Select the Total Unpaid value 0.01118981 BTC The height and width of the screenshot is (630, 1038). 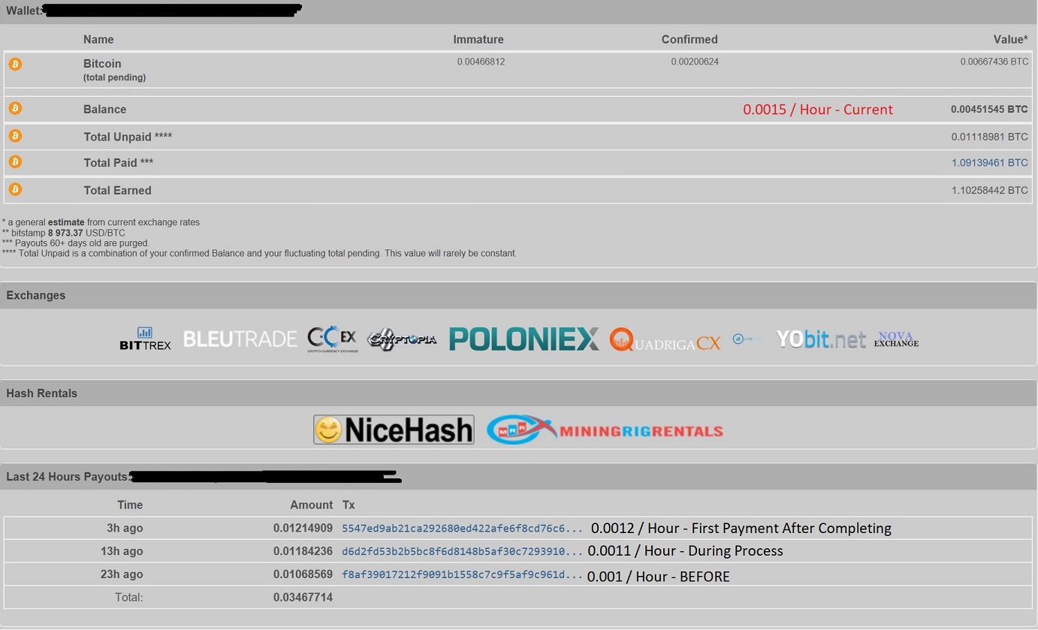(x=989, y=137)
